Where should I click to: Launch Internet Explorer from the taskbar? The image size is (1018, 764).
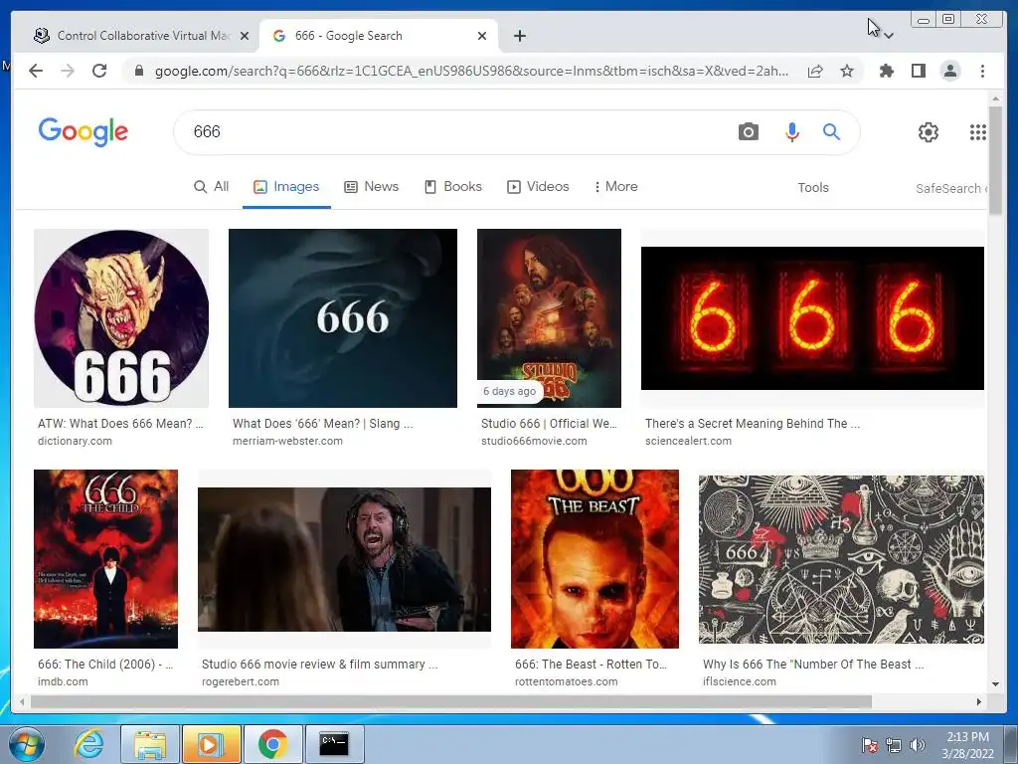click(88, 744)
